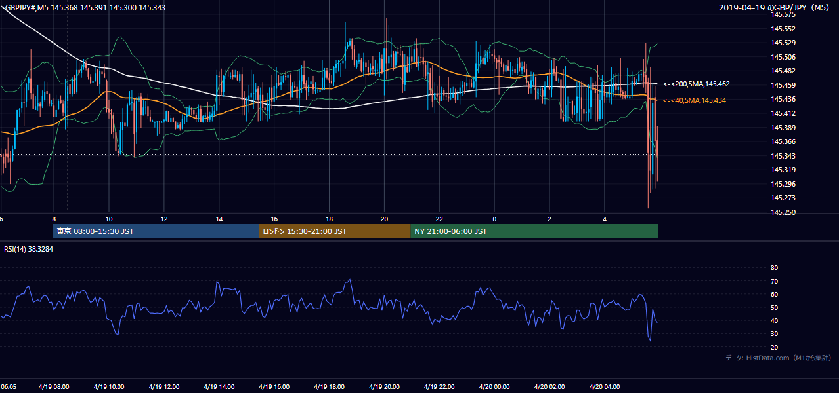Click the 4/19 18:00 time axis label
The width and height of the screenshot is (839, 393).
330,387
